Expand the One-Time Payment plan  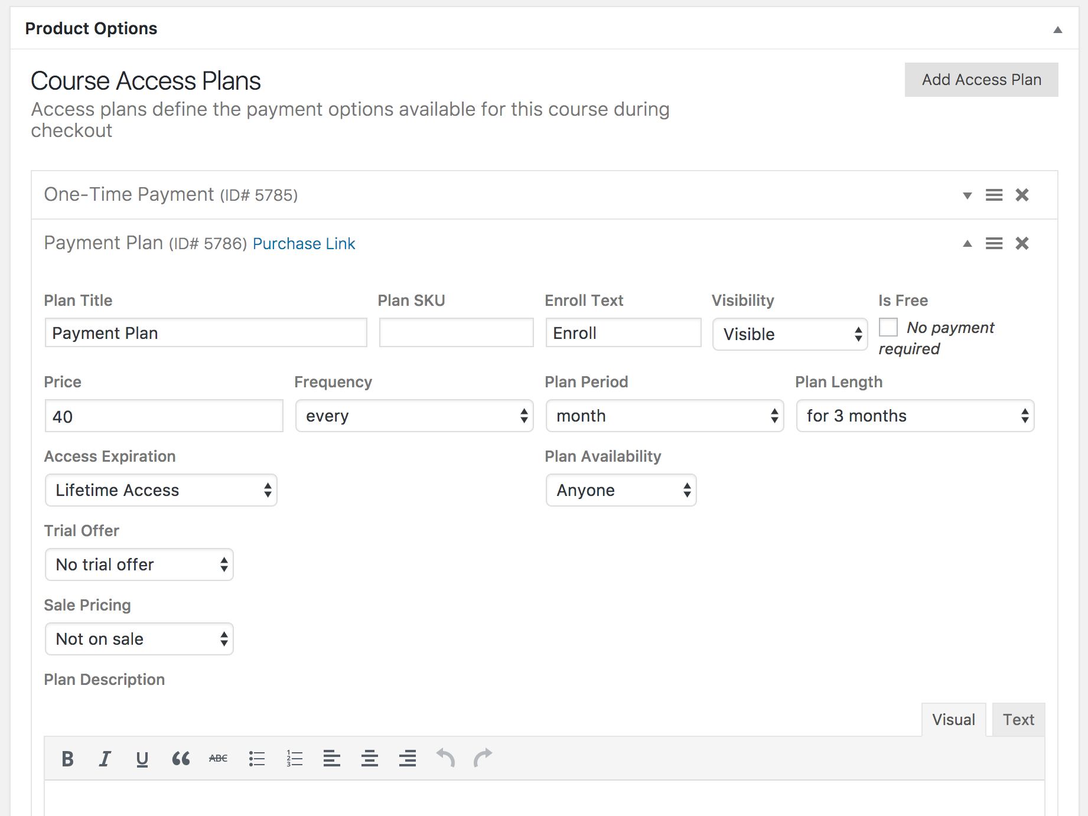[967, 195]
